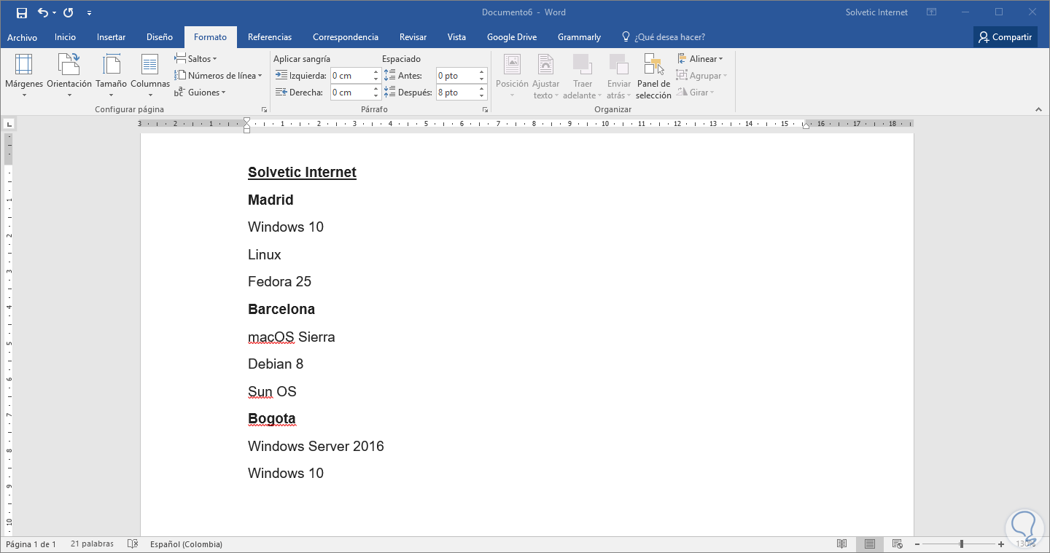Open the Columnas tool
This screenshot has width=1050, height=553.
pos(150,75)
